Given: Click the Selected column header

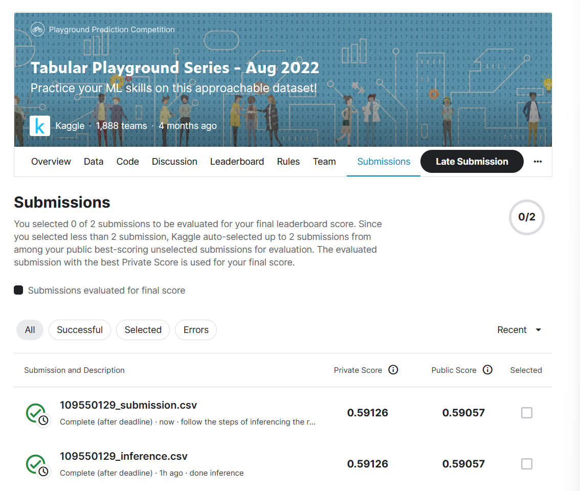Looking at the screenshot, I should [x=526, y=370].
